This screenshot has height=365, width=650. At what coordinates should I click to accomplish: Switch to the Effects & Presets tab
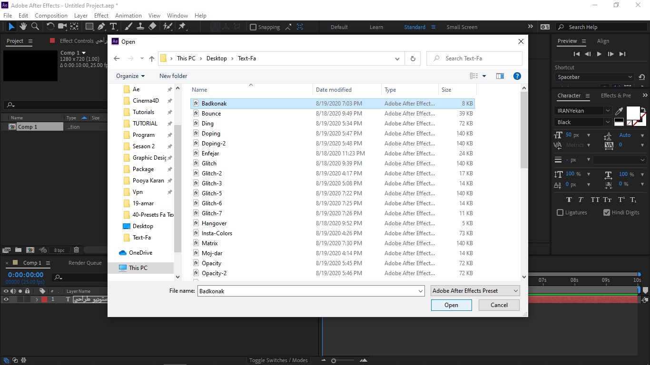point(616,96)
